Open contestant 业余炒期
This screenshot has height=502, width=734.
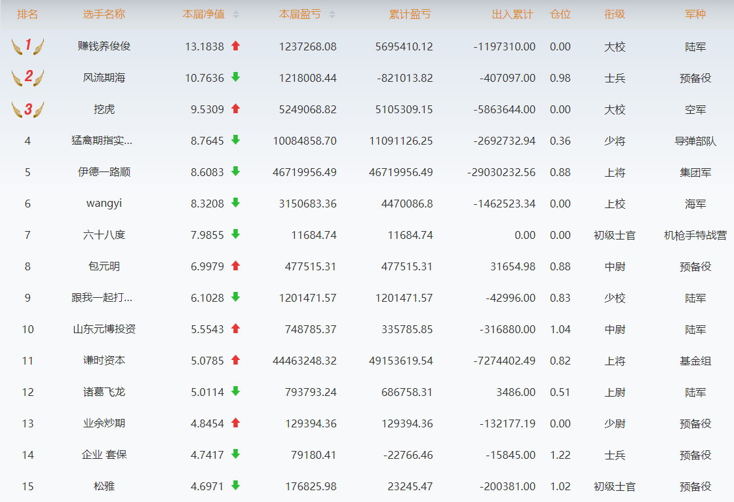(104, 423)
